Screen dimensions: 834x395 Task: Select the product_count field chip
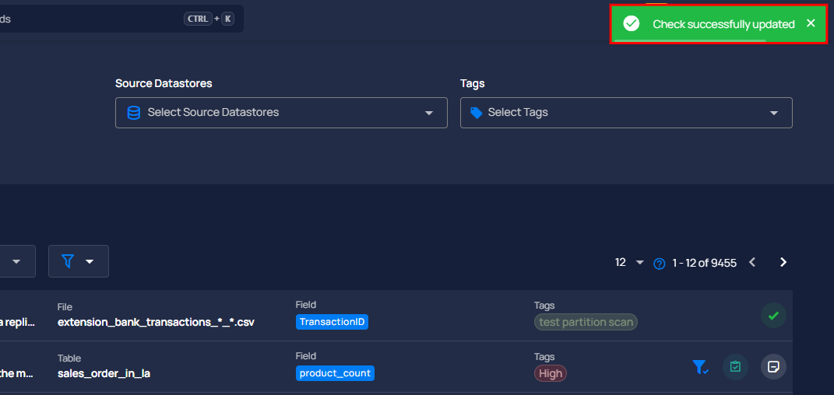pyautogui.click(x=335, y=373)
